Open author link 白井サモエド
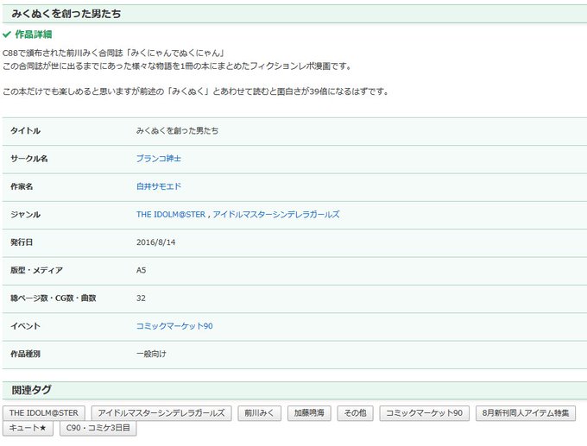 pos(159,186)
